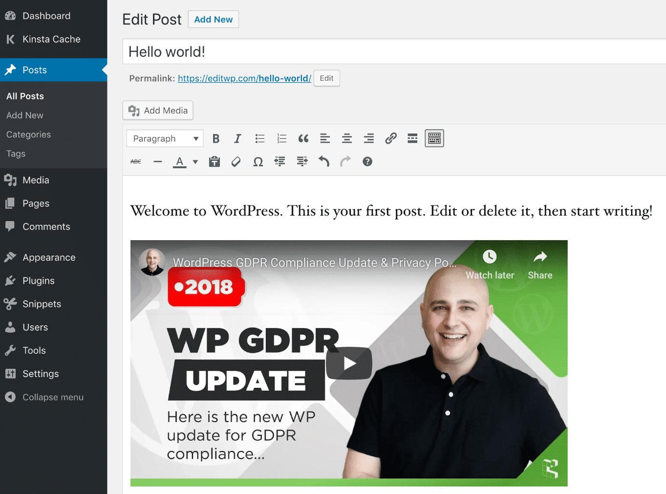Insert a blockquote
The width and height of the screenshot is (666, 494).
pyautogui.click(x=303, y=138)
